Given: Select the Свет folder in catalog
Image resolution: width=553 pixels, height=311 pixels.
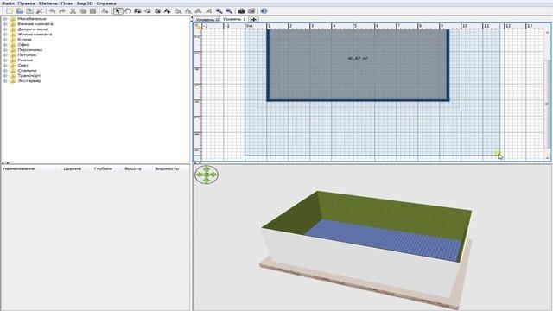Looking at the screenshot, I should coord(23,66).
